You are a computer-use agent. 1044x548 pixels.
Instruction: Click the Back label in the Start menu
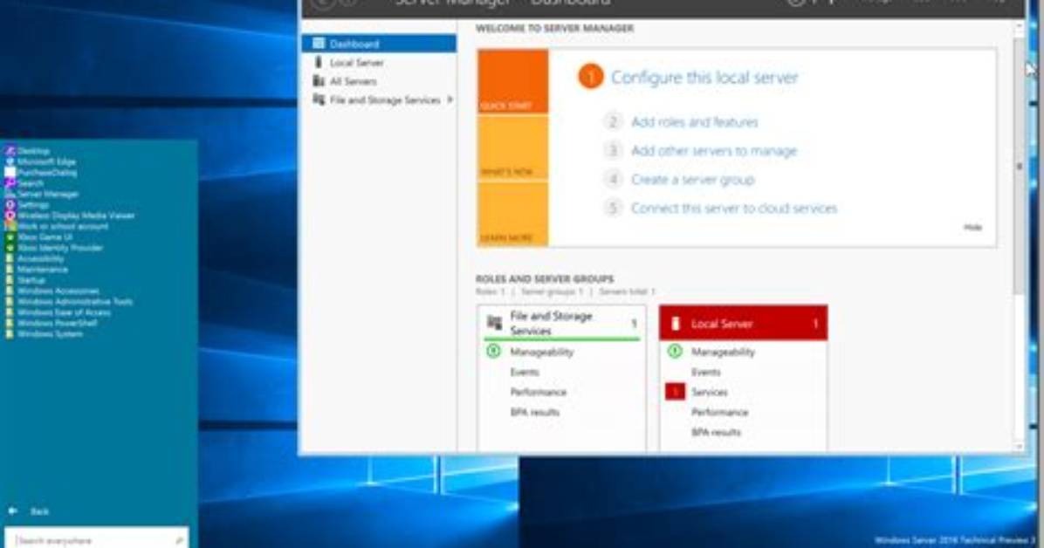pyautogui.click(x=40, y=511)
